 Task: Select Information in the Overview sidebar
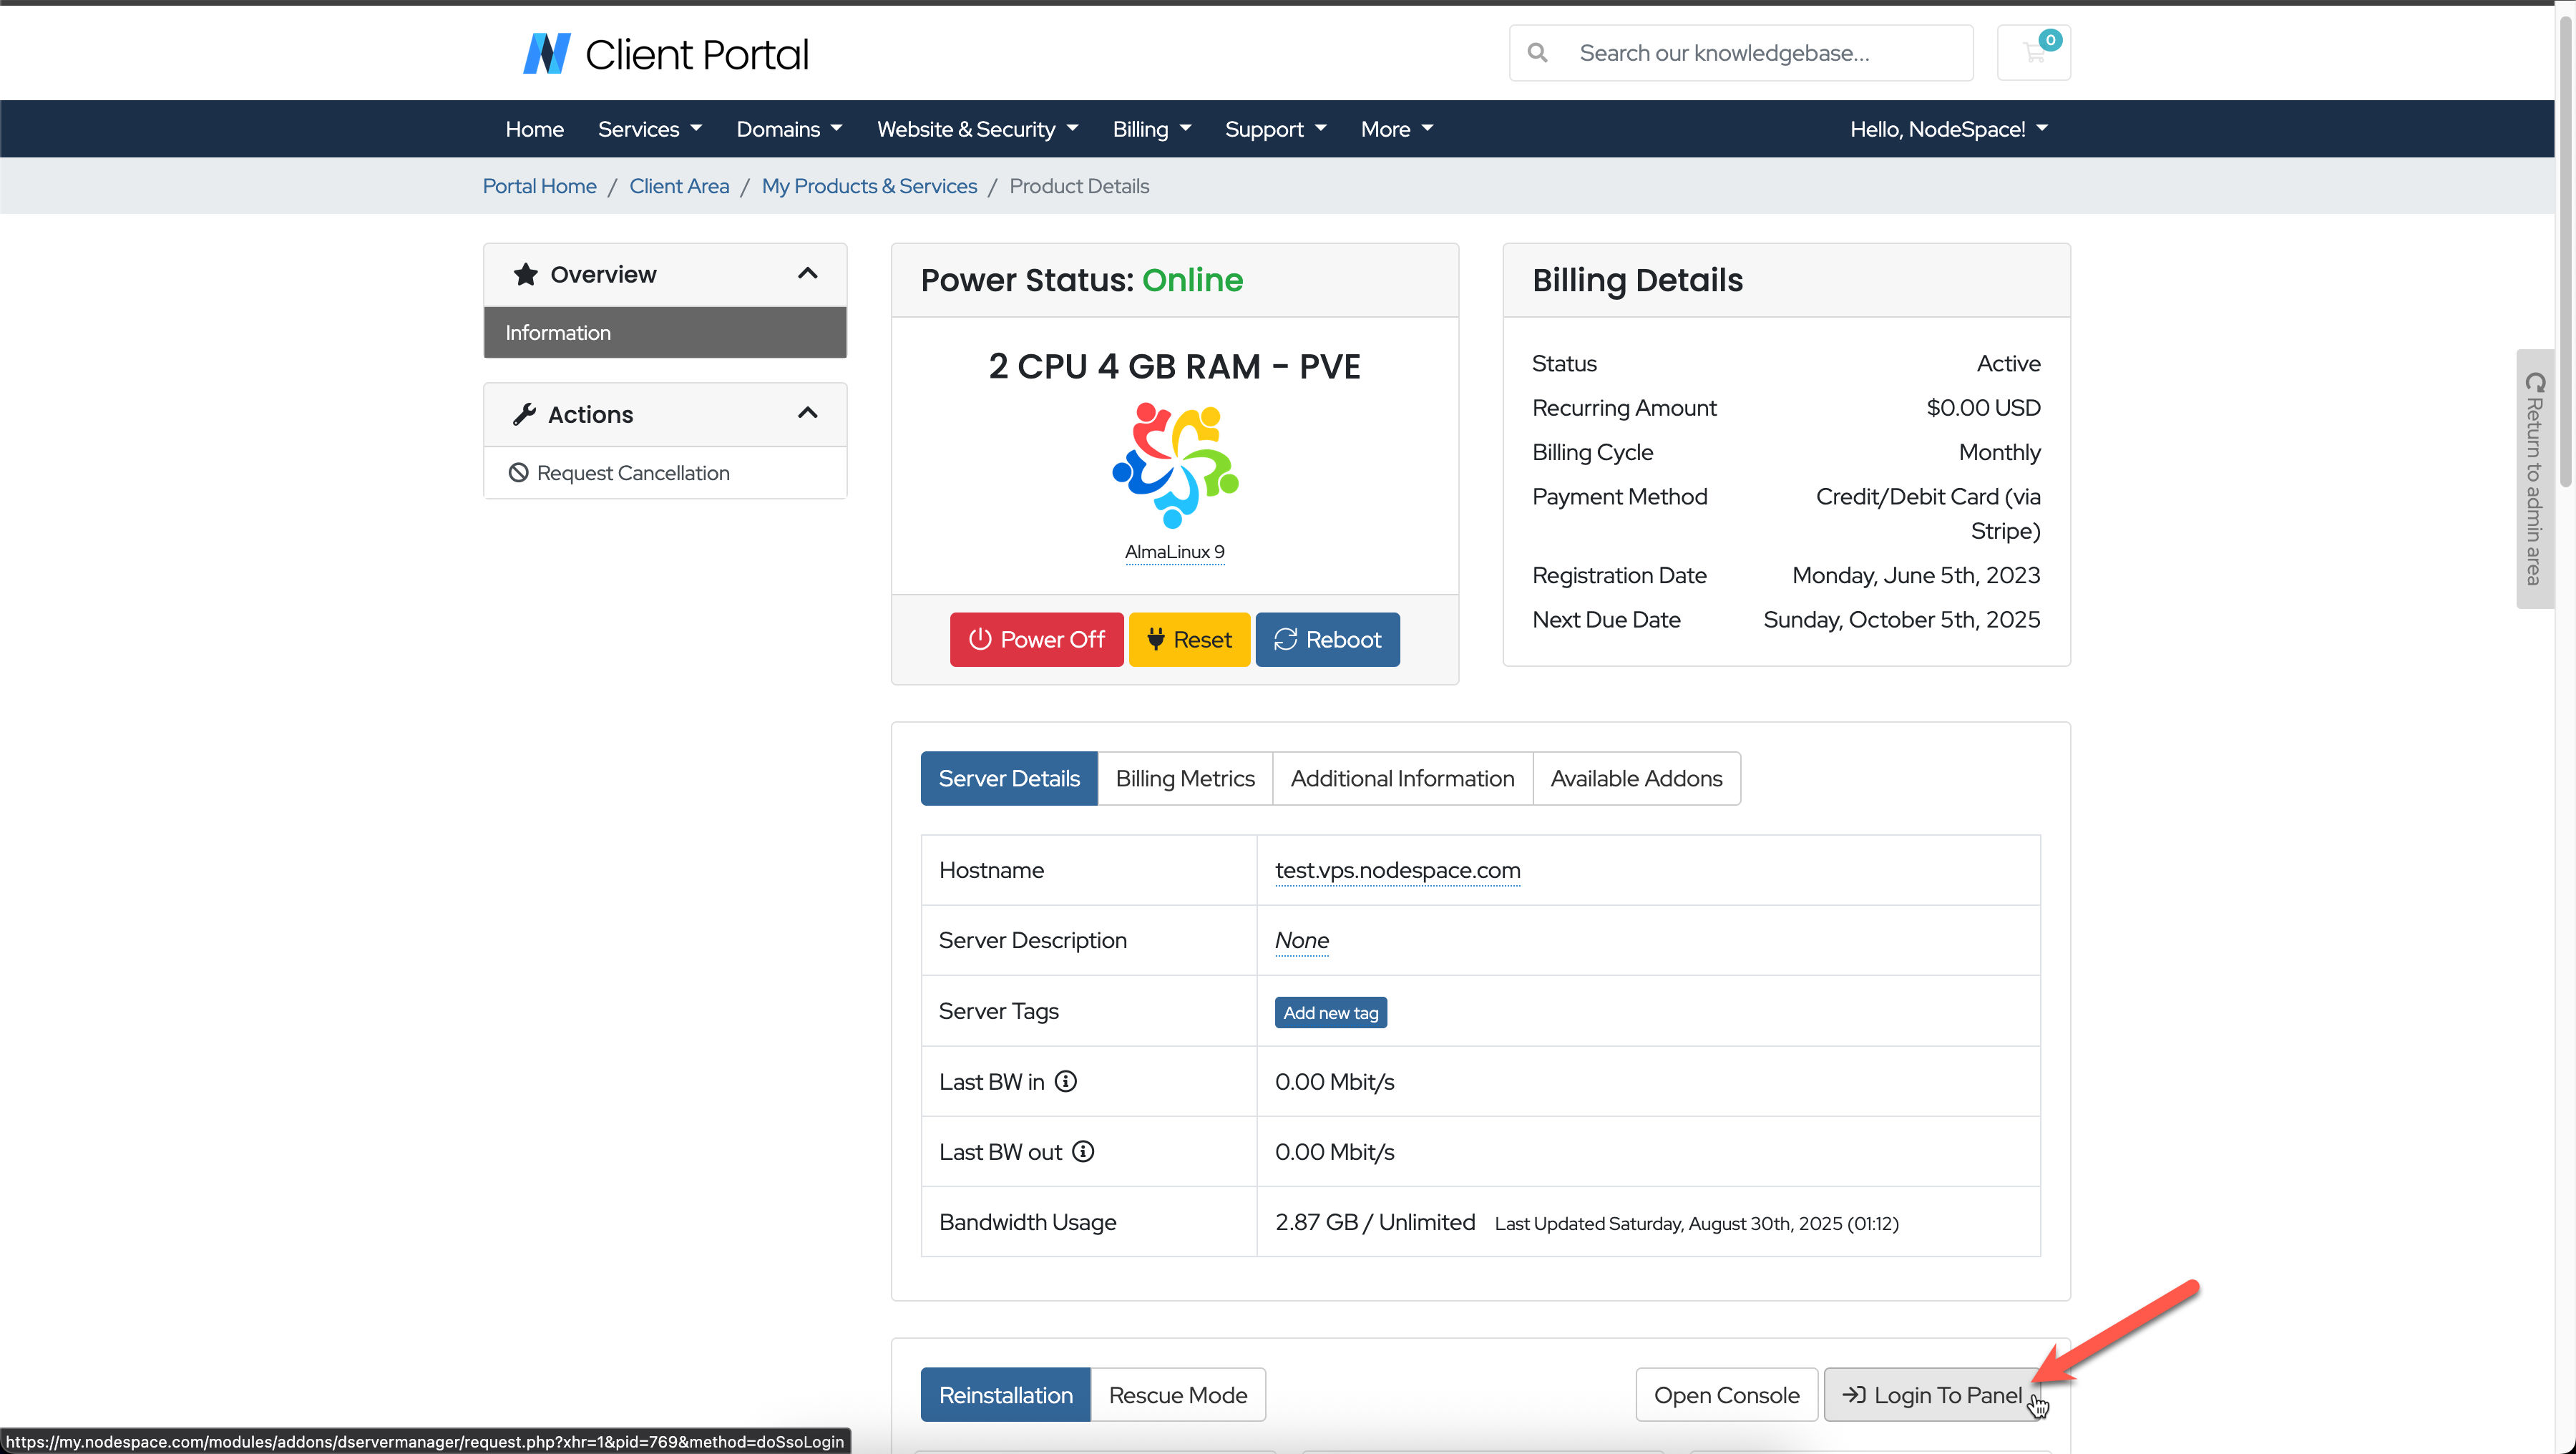click(665, 332)
